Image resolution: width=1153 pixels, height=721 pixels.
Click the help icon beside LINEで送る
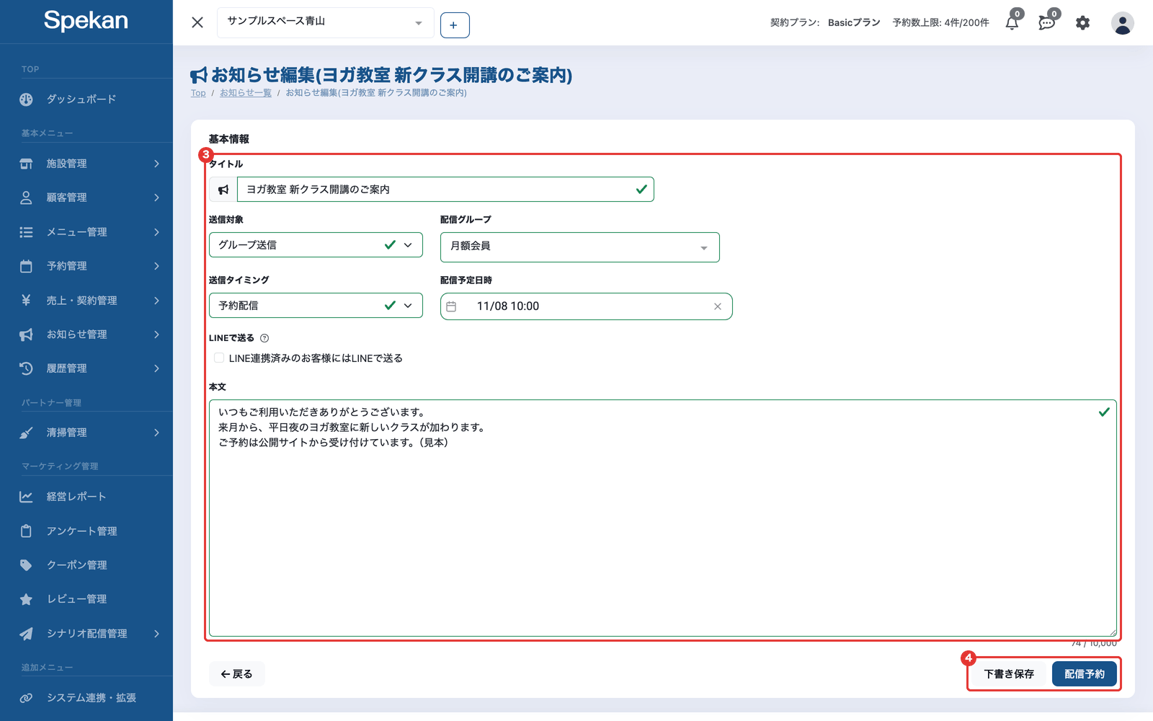(x=264, y=338)
